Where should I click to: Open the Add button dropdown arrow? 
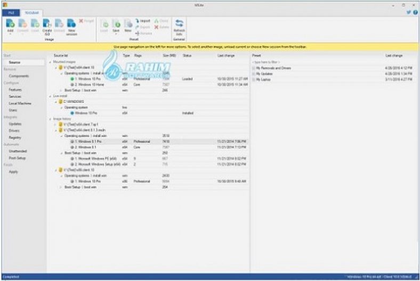10,35
